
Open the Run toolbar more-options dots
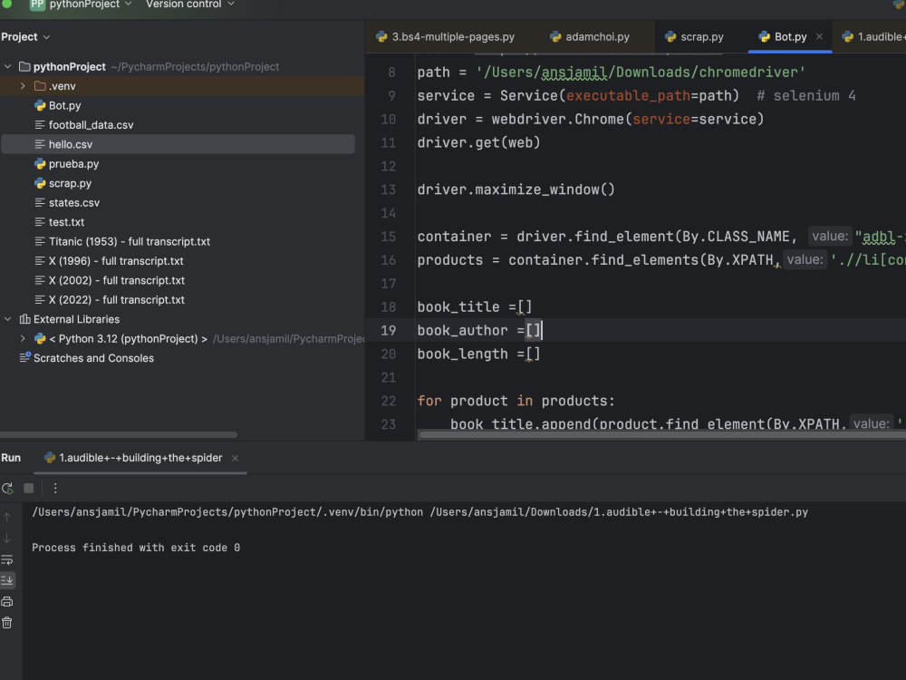point(55,489)
